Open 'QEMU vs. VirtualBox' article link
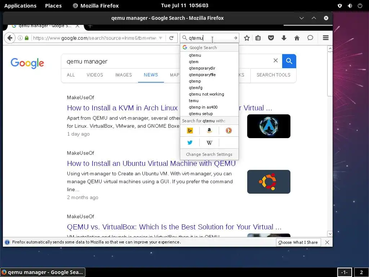This screenshot has width=369, height=277. pyautogui.click(x=174, y=227)
